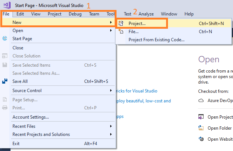Open the Test menu
The height and width of the screenshot is (151, 233).
(x=128, y=14)
